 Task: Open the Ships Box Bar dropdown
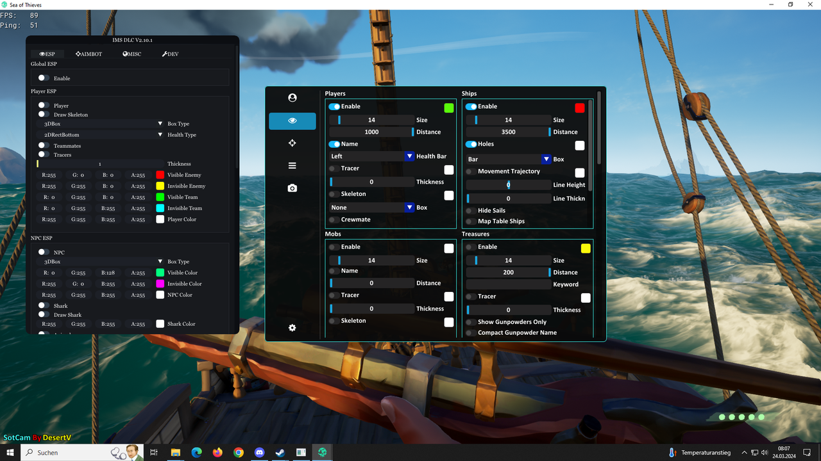[x=508, y=159]
